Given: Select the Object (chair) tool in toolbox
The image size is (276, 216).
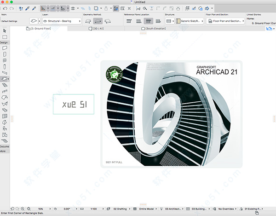Looking at the screenshot, I should 5,128.
